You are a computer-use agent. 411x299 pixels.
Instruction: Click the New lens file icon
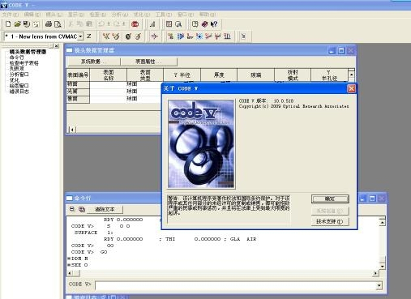[8, 24]
